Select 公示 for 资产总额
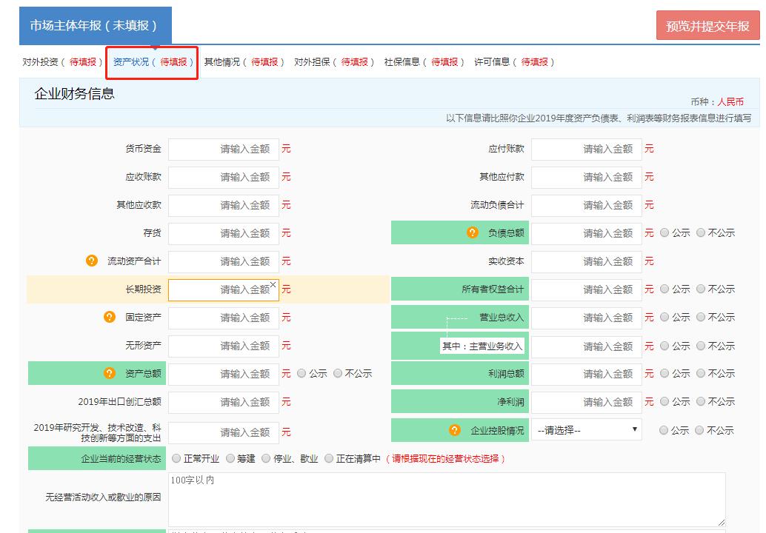This screenshot has width=766, height=533. click(x=302, y=373)
